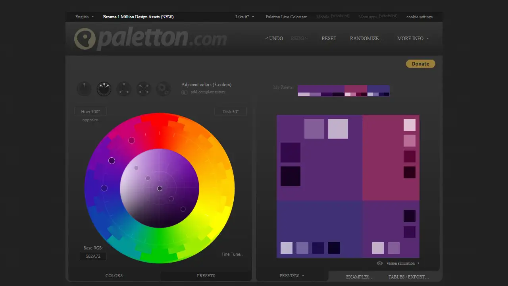508x286 pixels.
Task: Click the Vision simulation eye icon
Action: (x=379, y=263)
